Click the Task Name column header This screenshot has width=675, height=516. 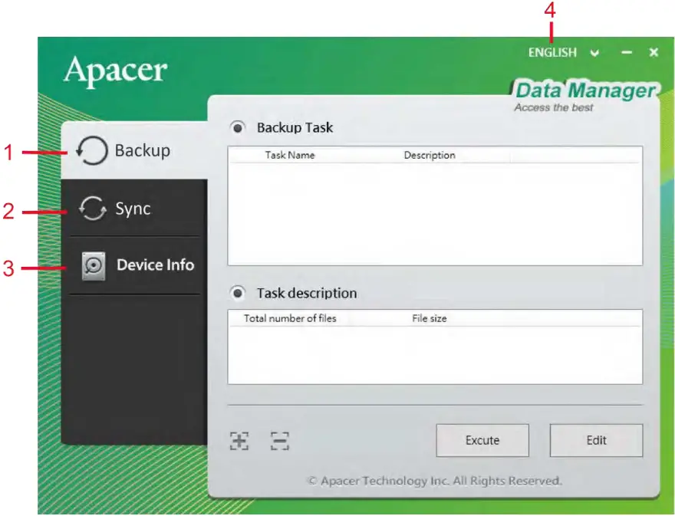(290, 155)
